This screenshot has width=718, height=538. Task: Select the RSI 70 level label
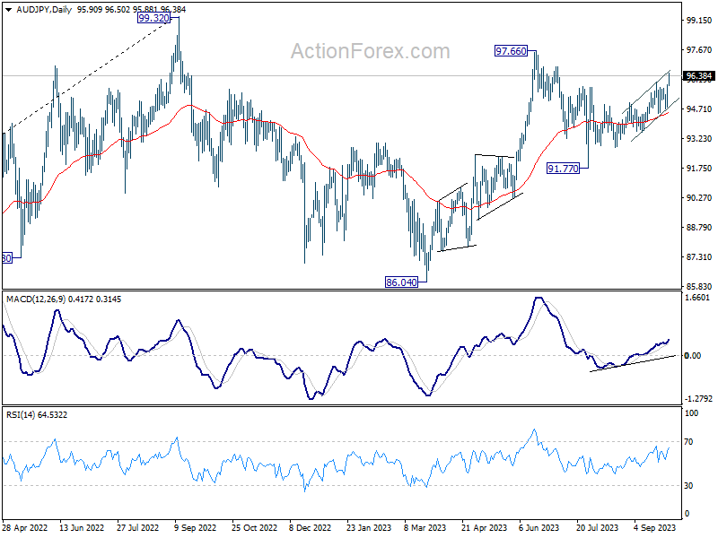tap(688, 442)
